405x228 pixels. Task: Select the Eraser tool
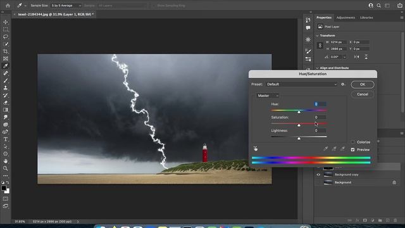pos(6,103)
